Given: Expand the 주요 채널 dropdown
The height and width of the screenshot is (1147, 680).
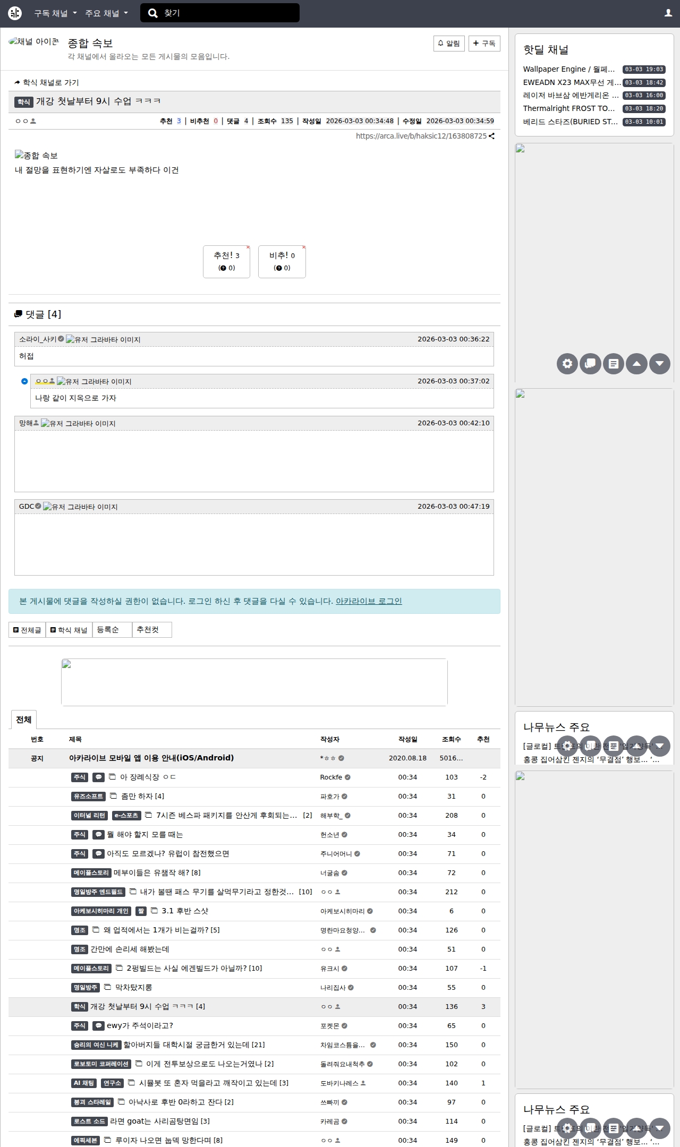Looking at the screenshot, I should coord(106,13).
